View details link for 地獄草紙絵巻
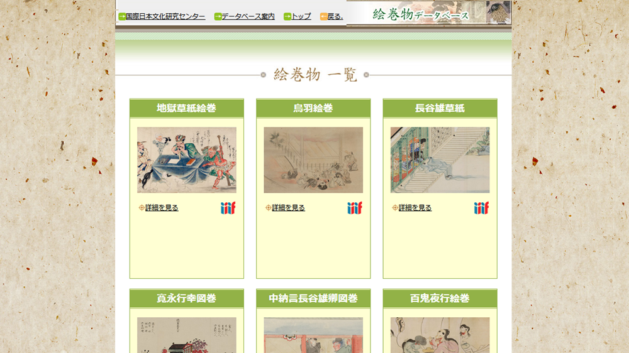This screenshot has height=353, width=629. 162,207
